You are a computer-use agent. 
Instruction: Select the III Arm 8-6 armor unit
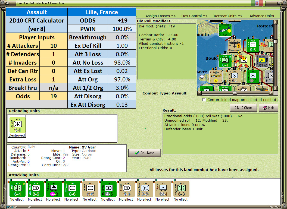coord(72,189)
